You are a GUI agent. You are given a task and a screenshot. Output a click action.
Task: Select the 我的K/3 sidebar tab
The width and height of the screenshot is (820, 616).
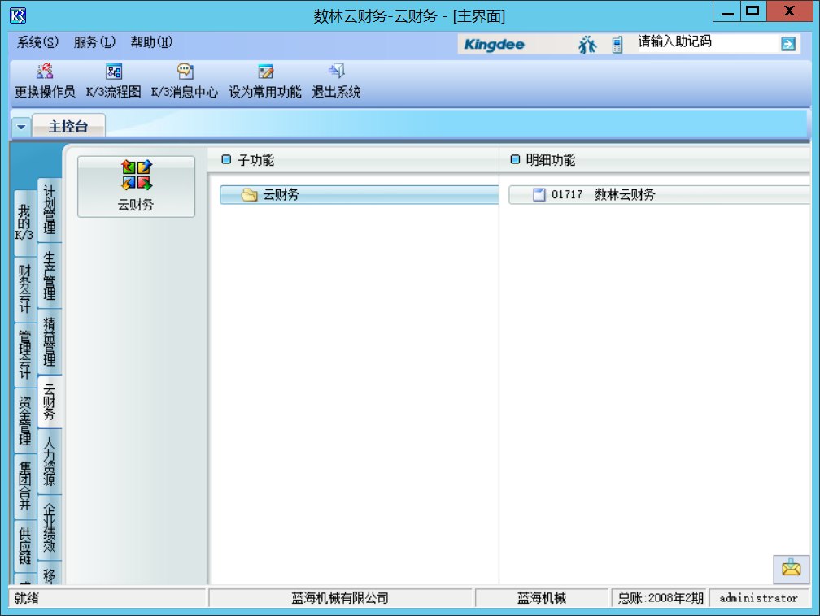(24, 223)
